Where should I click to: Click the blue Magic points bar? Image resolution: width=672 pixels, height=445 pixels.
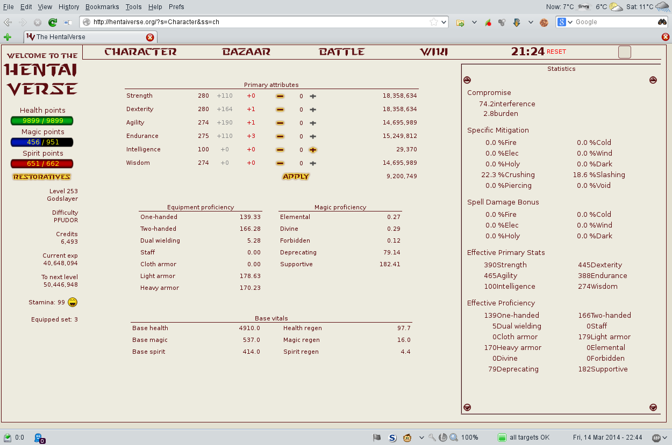(42, 142)
